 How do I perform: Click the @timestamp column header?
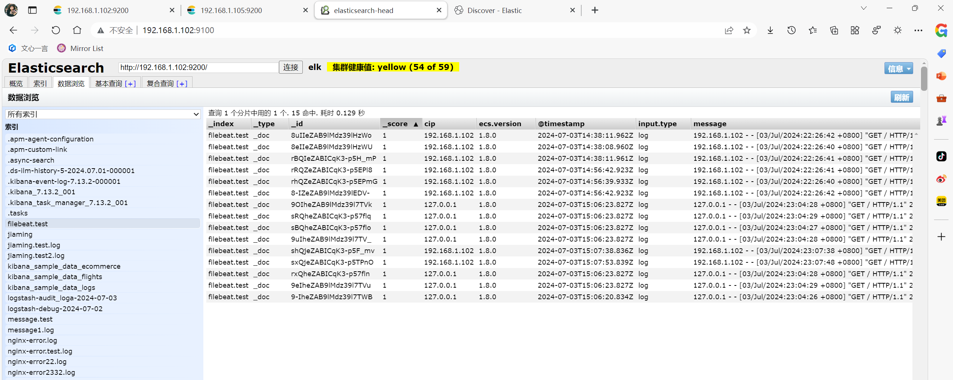coord(585,124)
